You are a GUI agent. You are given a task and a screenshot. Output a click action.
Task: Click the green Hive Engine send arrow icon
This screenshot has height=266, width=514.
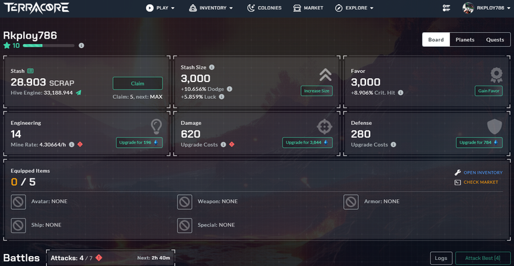pyautogui.click(x=79, y=93)
